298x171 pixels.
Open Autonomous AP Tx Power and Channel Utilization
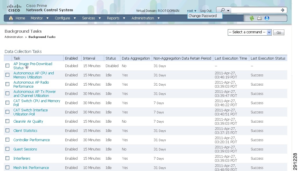(x=35, y=94)
